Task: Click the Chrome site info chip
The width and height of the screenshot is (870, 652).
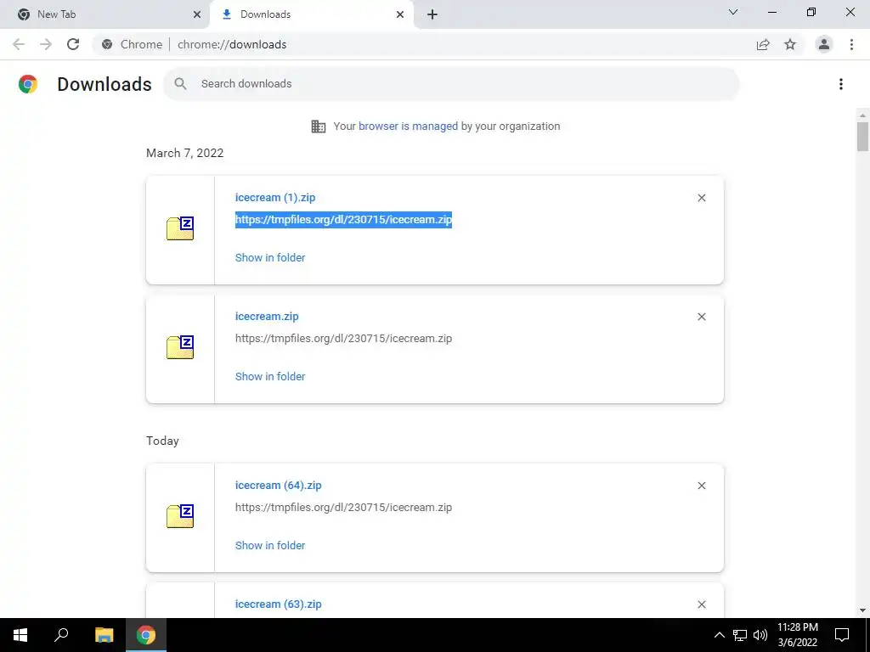Action: pos(133,44)
